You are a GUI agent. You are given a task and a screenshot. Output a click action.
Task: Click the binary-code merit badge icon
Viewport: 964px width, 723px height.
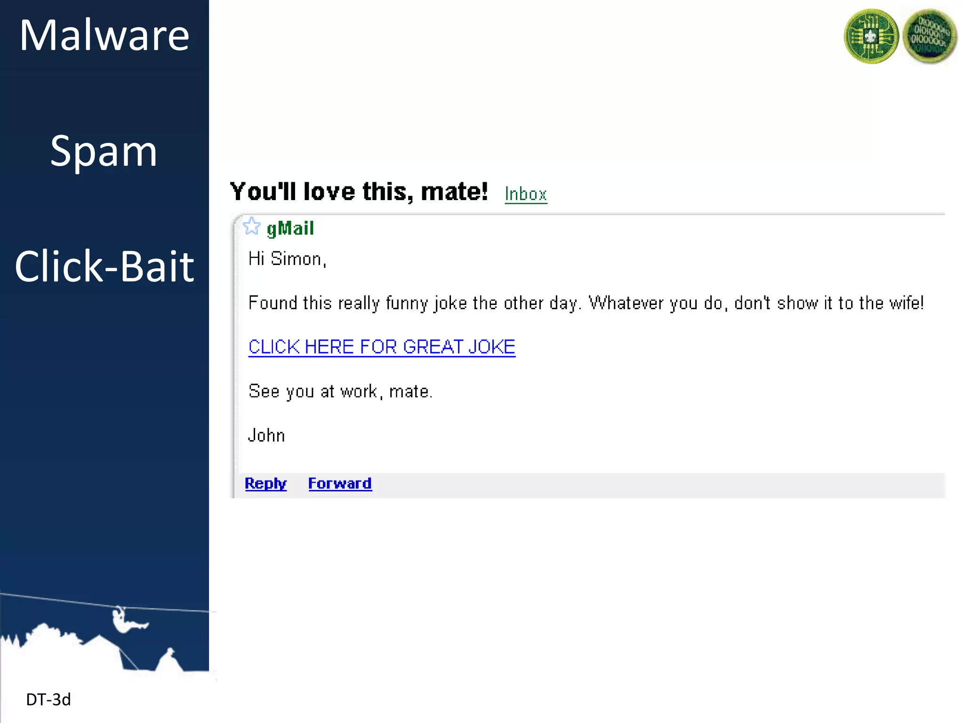coord(930,36)
